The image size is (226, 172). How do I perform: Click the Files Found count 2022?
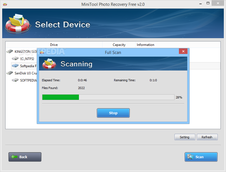[x=81, y=88]
